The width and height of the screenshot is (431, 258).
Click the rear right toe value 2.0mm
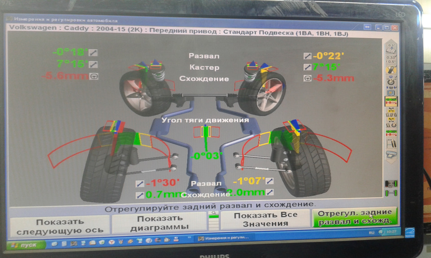[x=246, y=193]
